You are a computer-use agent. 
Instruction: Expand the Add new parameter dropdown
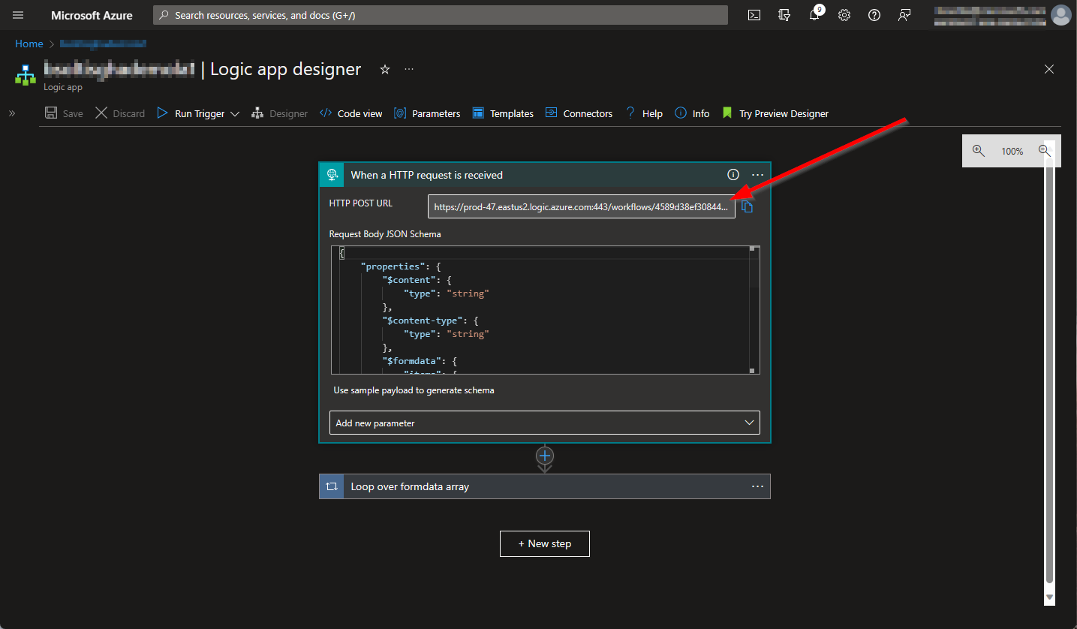click(x=544, y=423)
